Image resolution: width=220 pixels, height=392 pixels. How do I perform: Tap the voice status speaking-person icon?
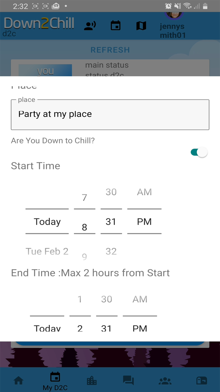pyautogui.click(x=90, y=26)
